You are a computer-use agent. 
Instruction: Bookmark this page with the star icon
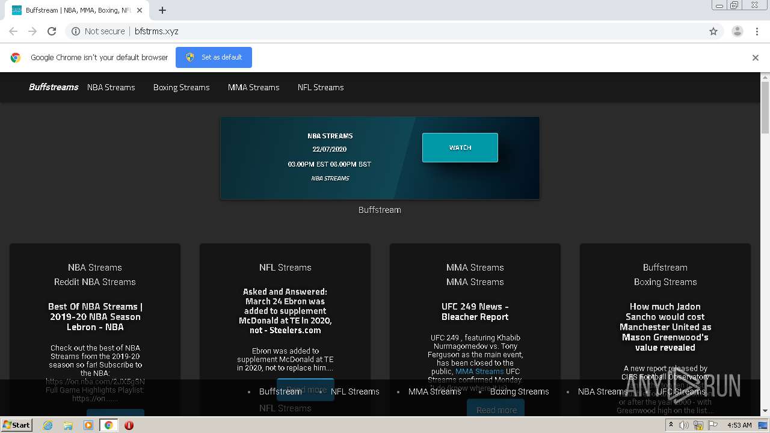coord(713,31)
